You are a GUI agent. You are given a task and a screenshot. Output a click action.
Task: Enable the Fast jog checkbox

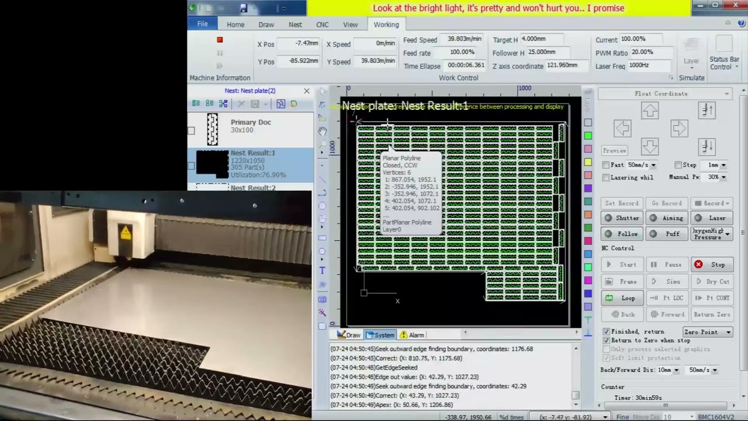click(606, 165)
